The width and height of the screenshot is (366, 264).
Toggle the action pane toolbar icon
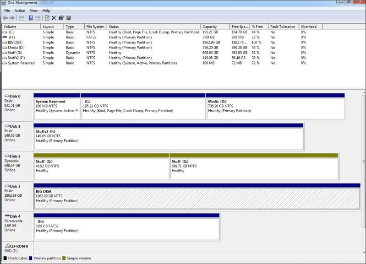(38, 18)
